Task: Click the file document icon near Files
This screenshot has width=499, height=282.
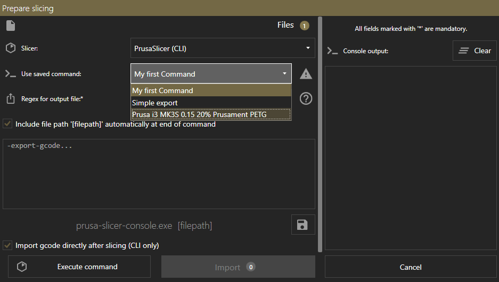Action: click(x=11, y=26)
